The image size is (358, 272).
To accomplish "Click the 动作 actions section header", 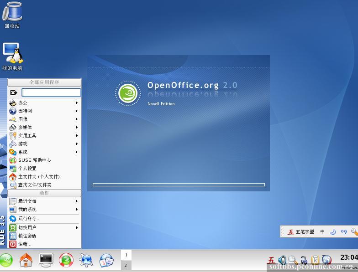I will tap(44, 193).
